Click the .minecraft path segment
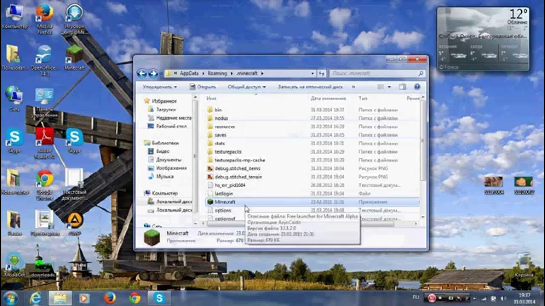 (x=247, y=74)
